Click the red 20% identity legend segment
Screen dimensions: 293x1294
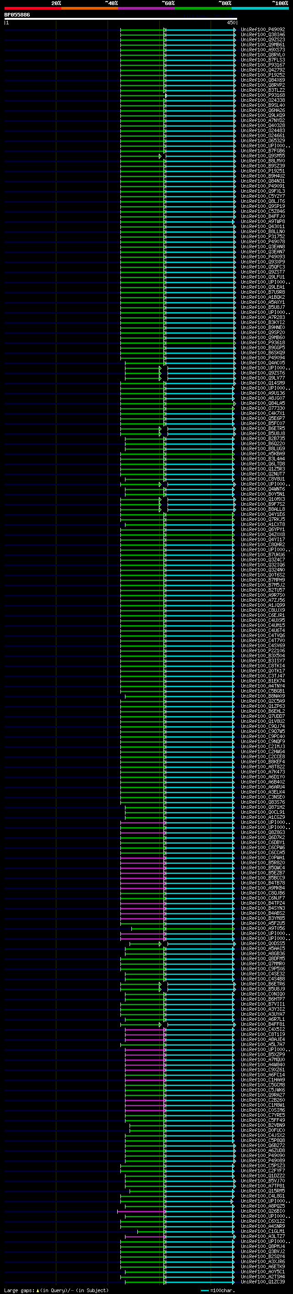(x=33, y=8)
